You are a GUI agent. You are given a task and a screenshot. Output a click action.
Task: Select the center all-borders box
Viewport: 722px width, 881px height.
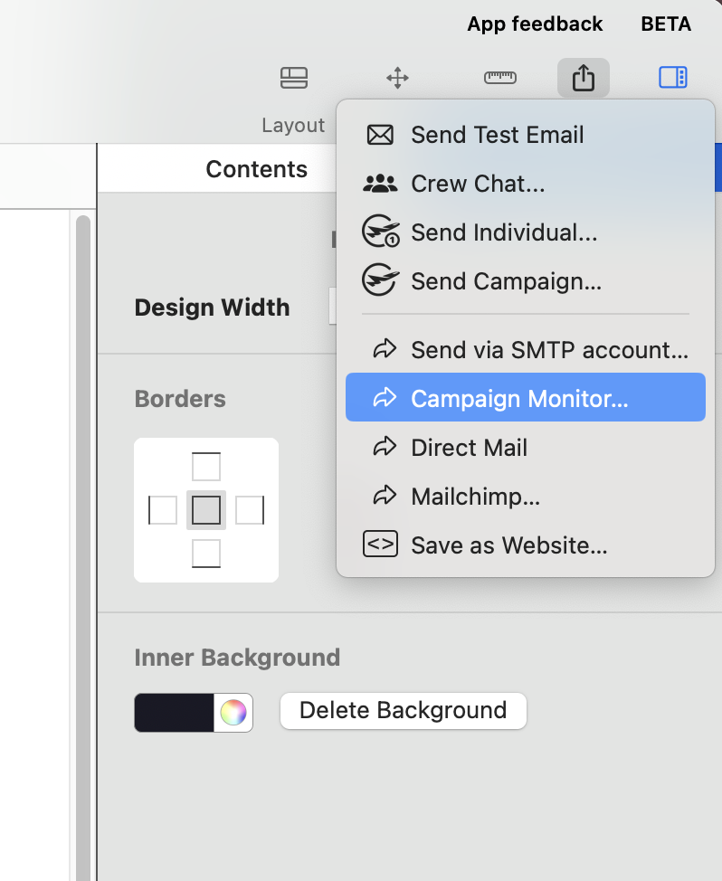206,510
